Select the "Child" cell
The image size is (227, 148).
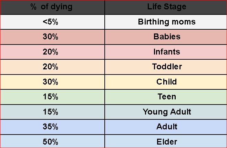tap(166, 82)
